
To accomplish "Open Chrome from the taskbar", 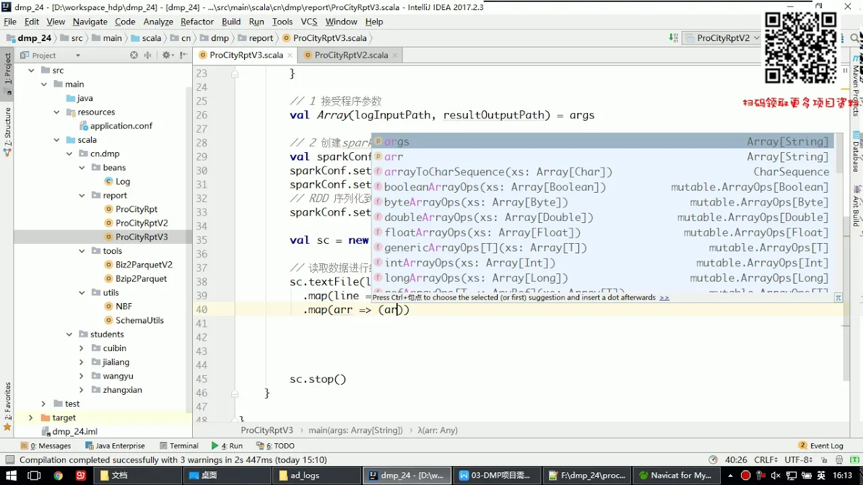I will (58, 475).
